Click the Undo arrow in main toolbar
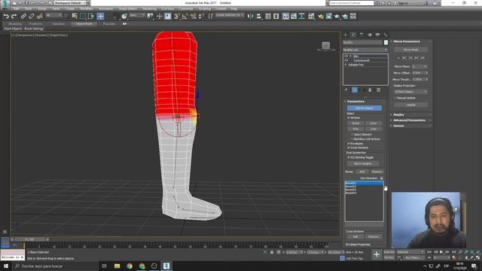This screenshot has height=271, width=482. click(x=6, y=16)
